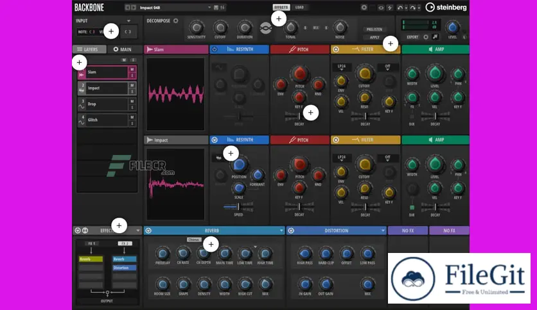Select the FX 1 chain tab
This screenshot has width=537, height=310.
(91, 243)
